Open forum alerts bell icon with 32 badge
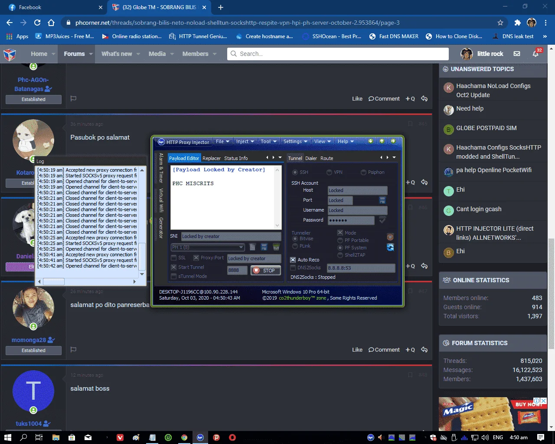The image size is (555, 444). [x=536, y=54]
